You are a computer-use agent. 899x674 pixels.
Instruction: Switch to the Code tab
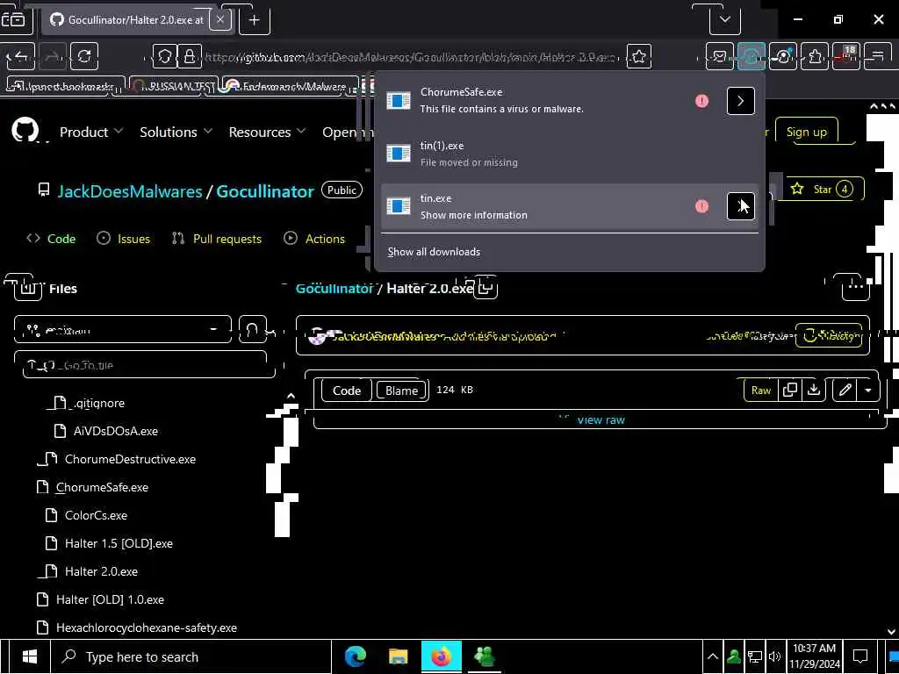coord(51,239)
